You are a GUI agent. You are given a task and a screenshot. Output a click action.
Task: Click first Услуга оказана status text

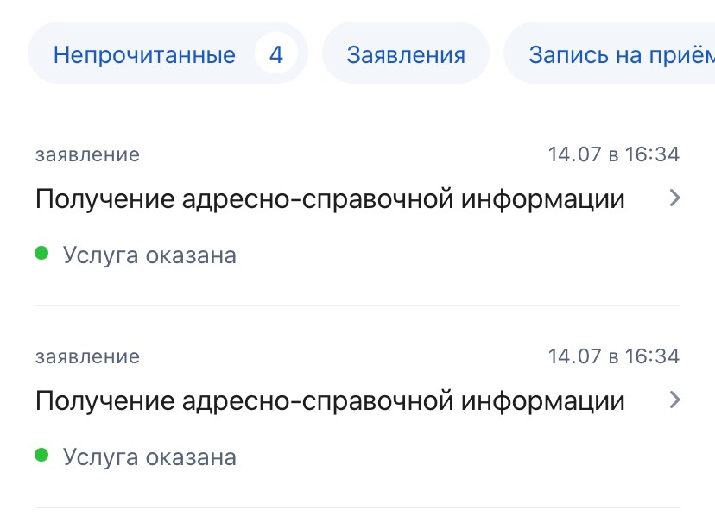(149, 255)
